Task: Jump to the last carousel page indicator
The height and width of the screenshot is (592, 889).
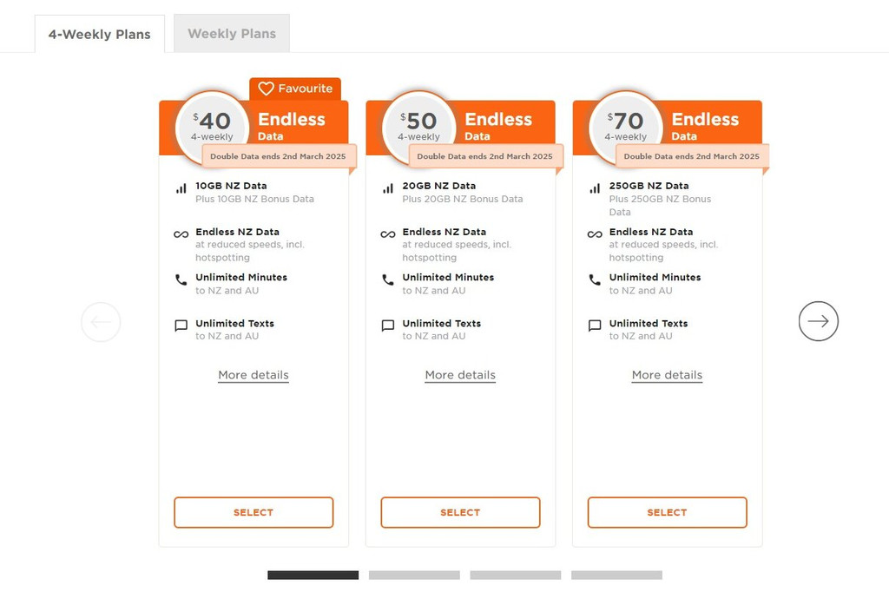Action: (x=616, y=575)
